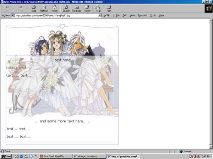213x159 pixels.
Task: Stop the page from loading
Action: pyautogui.click(x=34, y=8)
